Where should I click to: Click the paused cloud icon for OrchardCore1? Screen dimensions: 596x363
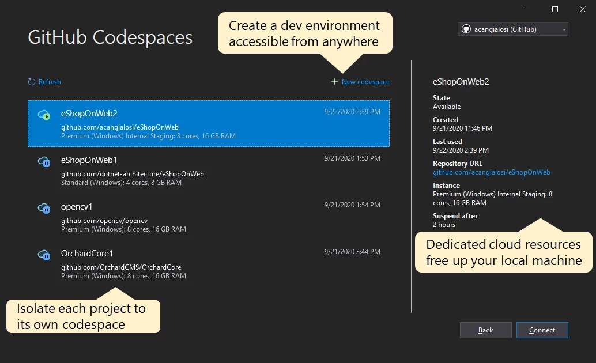click(x=44, y=255)
